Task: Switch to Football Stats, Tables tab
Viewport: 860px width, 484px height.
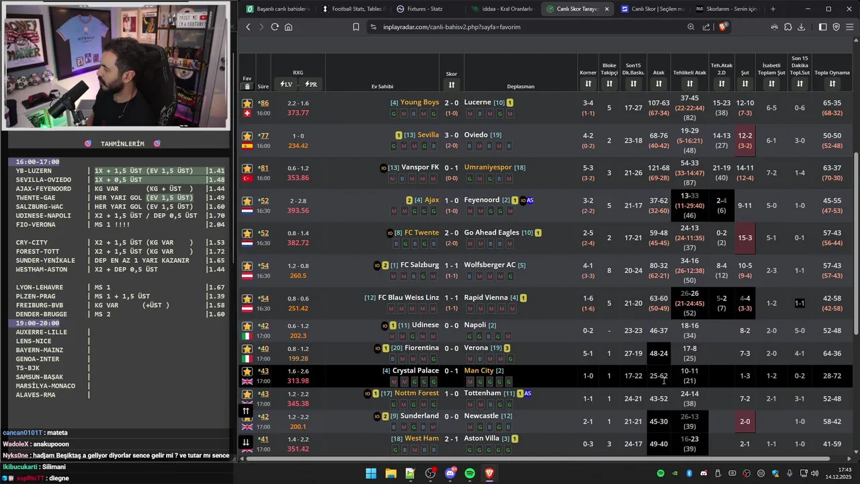Action: click(x=352, y=9)
